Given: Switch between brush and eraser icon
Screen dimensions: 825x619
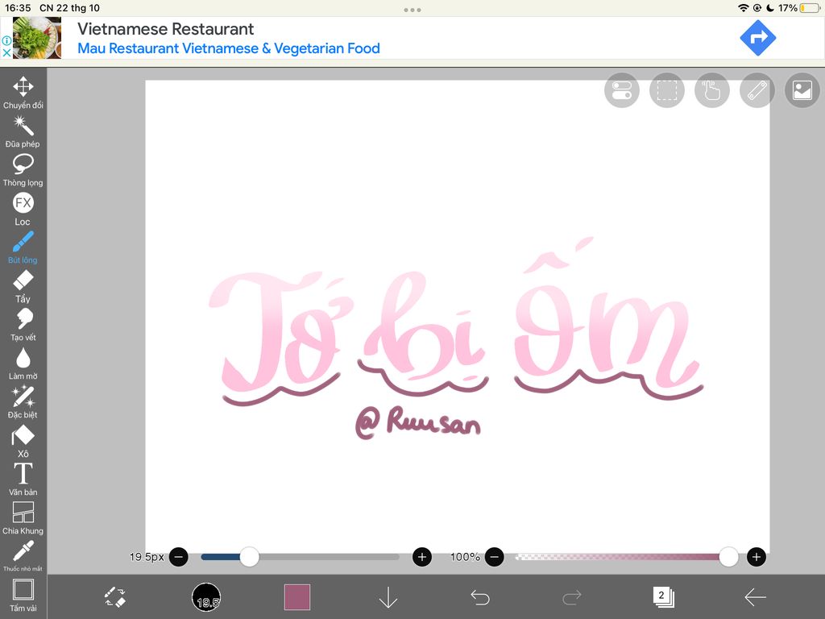Looking at the screenshot, I should pyautogui.click(x=115, y=597).
